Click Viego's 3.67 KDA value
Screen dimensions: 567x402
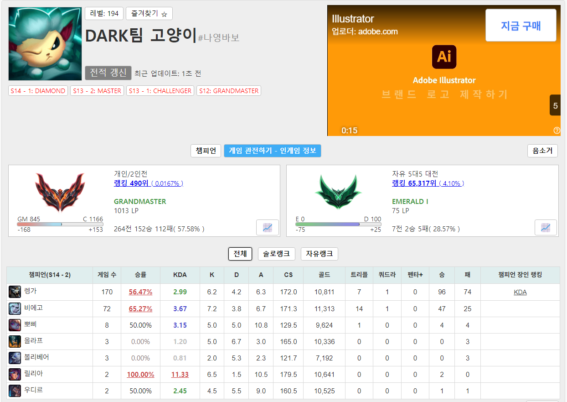coord(180,308)
